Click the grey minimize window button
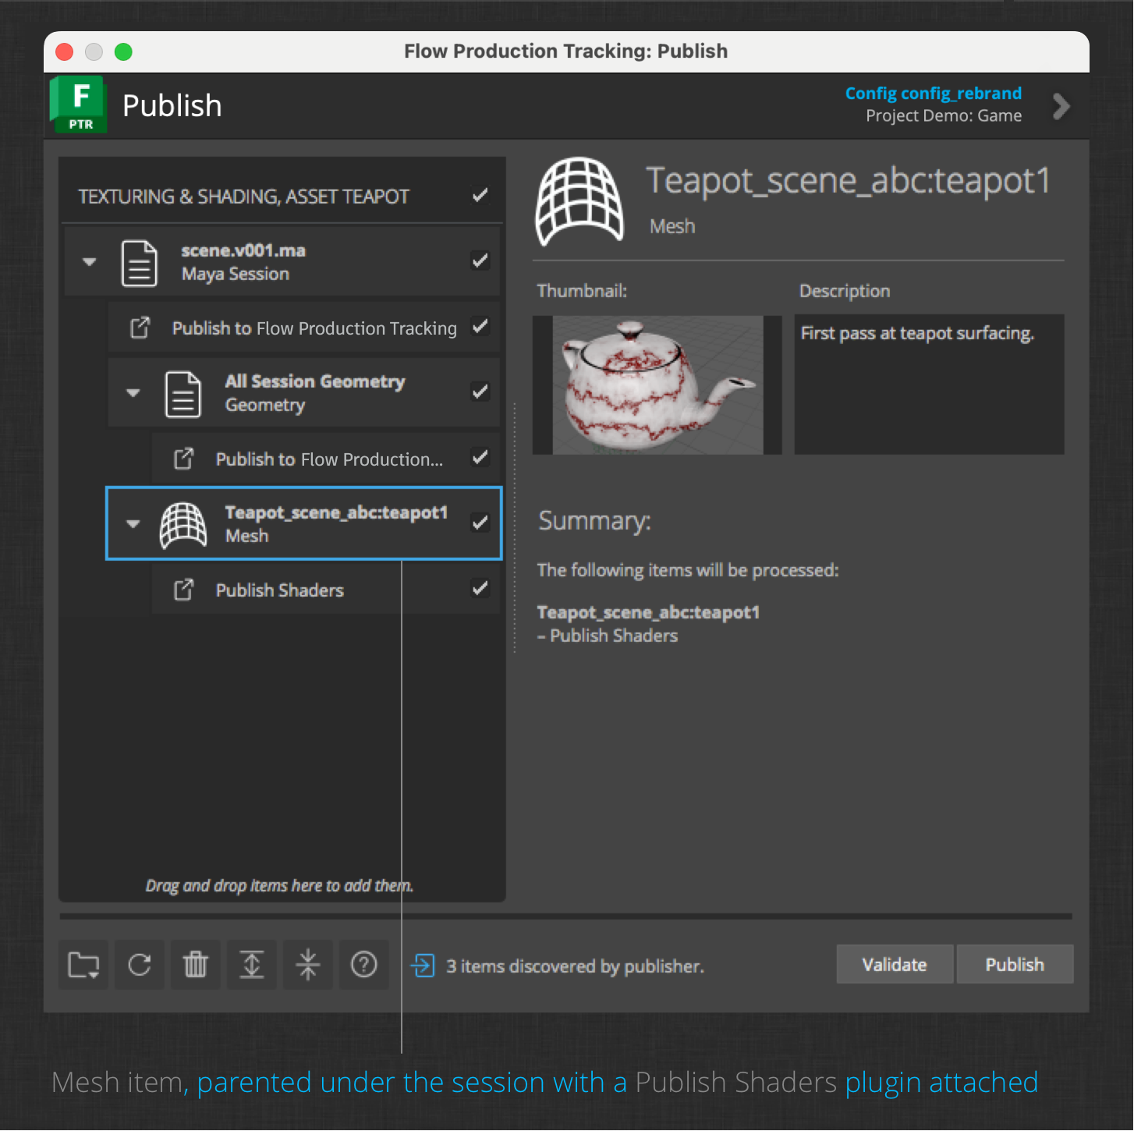Screen dimensions: 1134x1131 pos(94,51)
